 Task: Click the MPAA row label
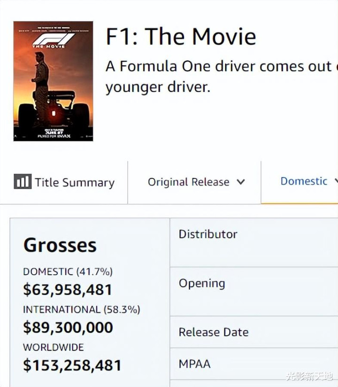pos(195,364)
